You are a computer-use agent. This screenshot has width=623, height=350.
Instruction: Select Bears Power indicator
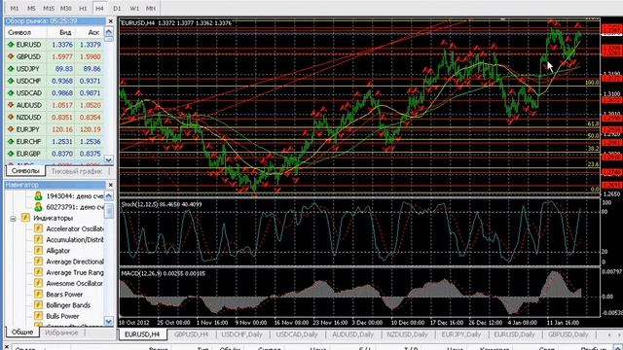[64, 295]
